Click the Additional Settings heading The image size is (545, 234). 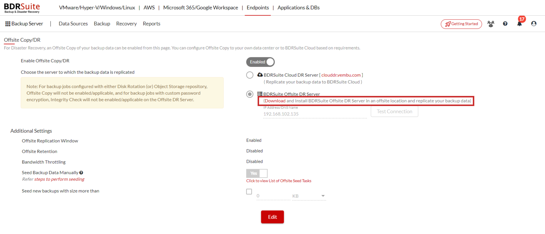31,131
